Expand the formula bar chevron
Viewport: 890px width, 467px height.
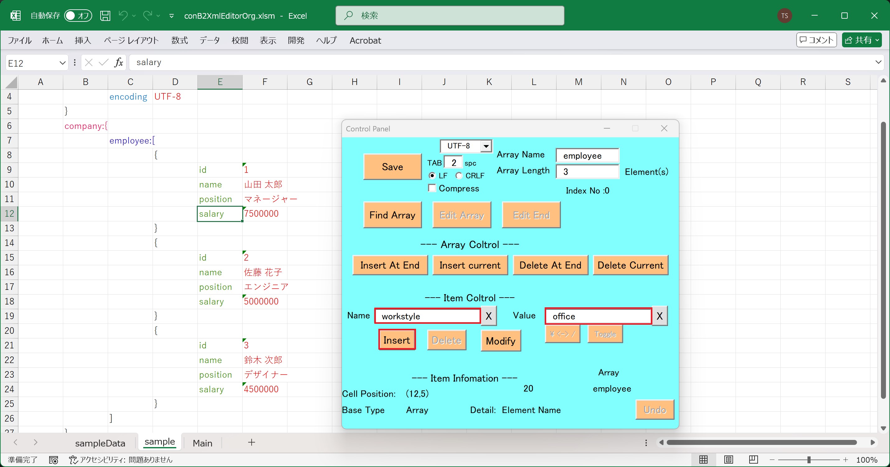click(878, 62)
